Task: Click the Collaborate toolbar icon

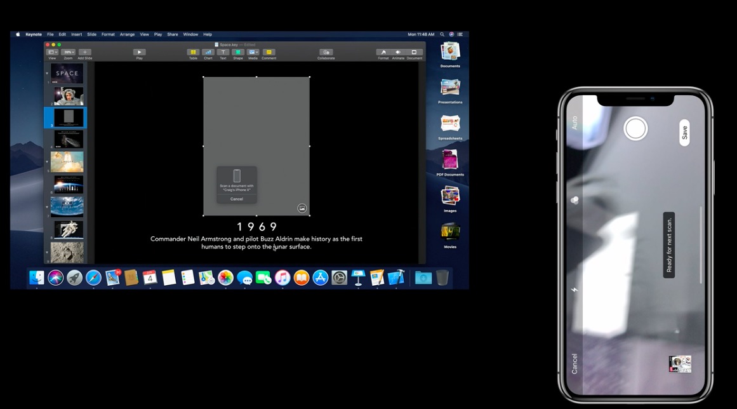Action: pos(326,52)
